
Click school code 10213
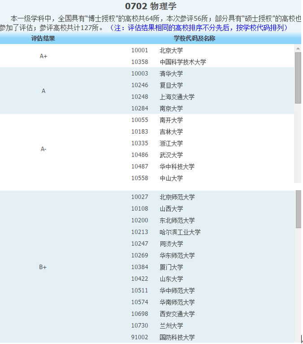(x=140, y=232)
